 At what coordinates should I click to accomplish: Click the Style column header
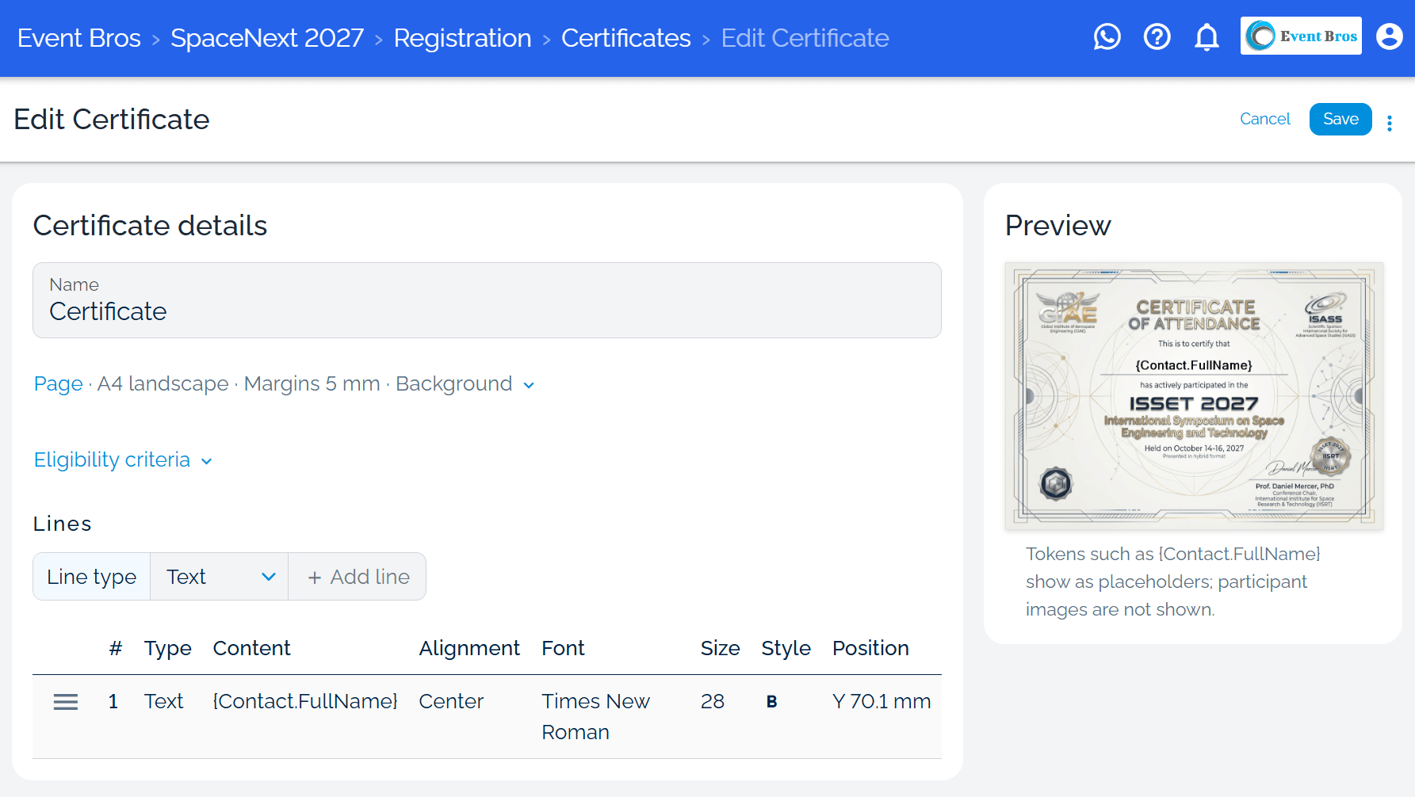pyautogui.click(x=786, y=648)
